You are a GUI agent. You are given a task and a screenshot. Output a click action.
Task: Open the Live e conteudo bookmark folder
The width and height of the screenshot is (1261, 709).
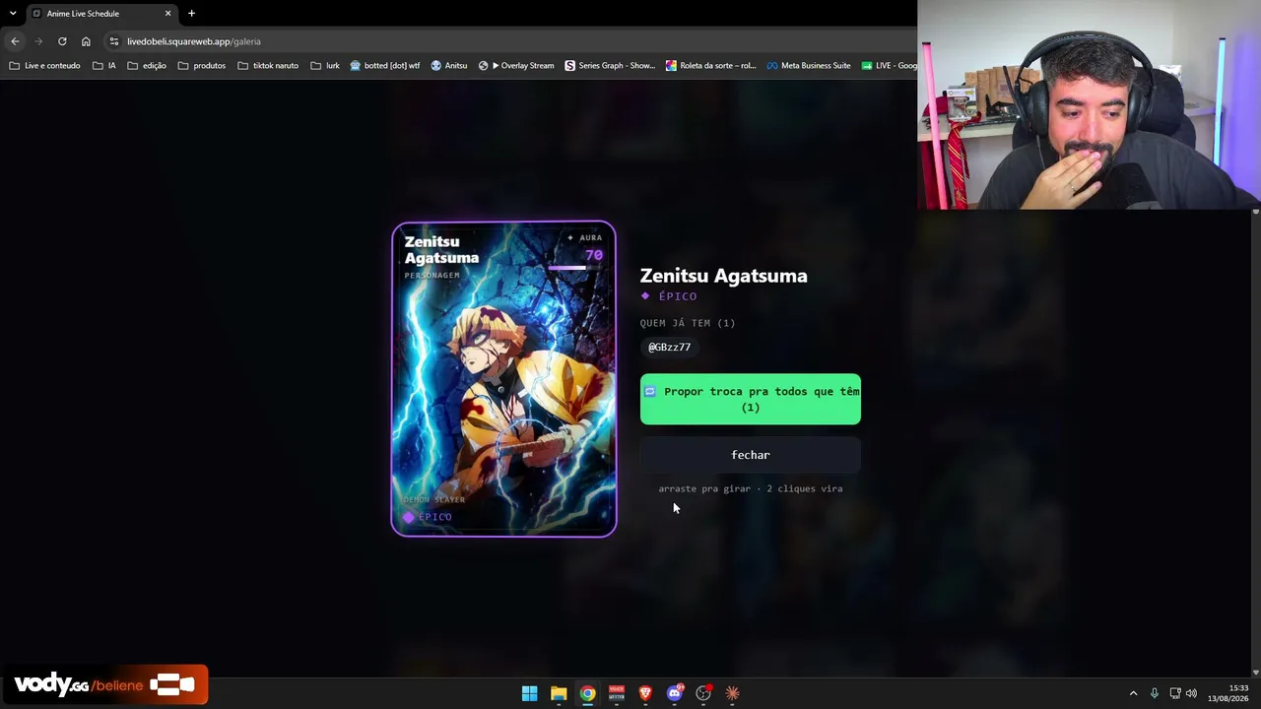click(x=44, y=66)
